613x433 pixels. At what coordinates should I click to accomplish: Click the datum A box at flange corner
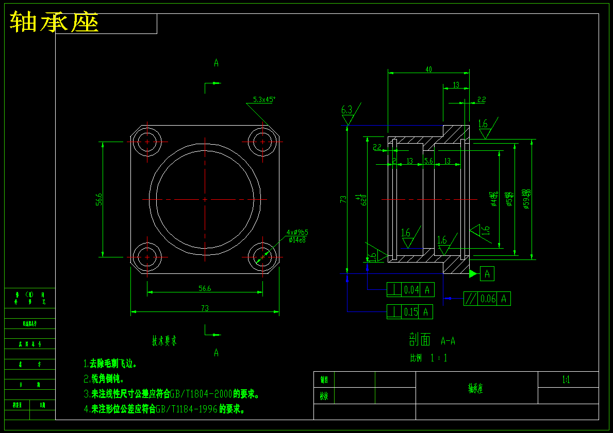(x=487, y=274)
